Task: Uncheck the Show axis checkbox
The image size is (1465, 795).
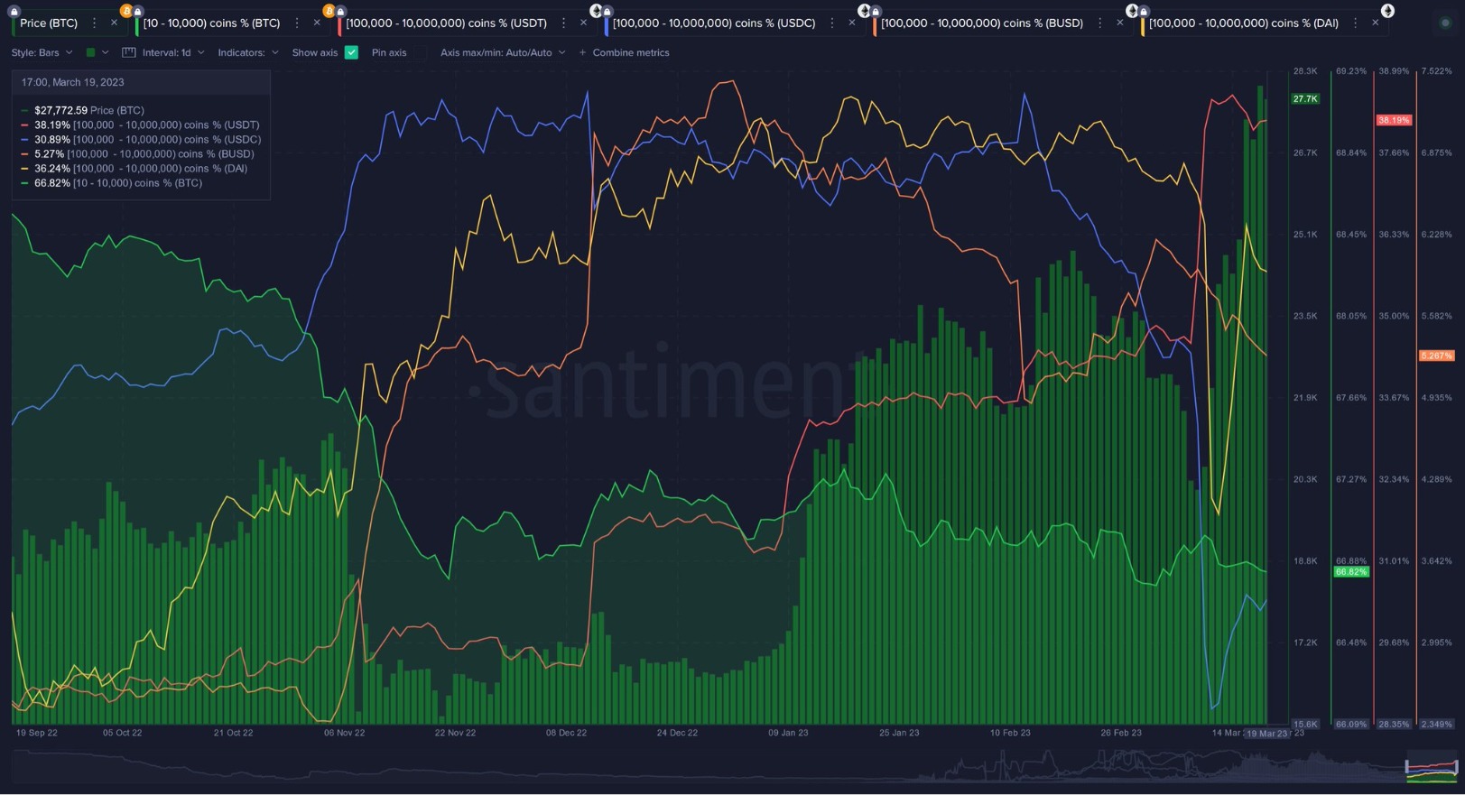Action: (351, 53)
